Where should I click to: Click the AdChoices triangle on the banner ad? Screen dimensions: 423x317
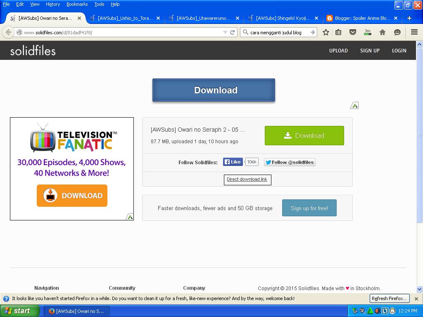[130, 216]
